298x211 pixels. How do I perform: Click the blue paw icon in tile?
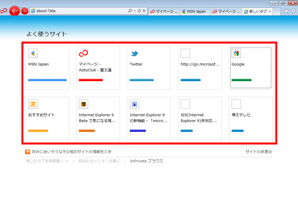134,104
